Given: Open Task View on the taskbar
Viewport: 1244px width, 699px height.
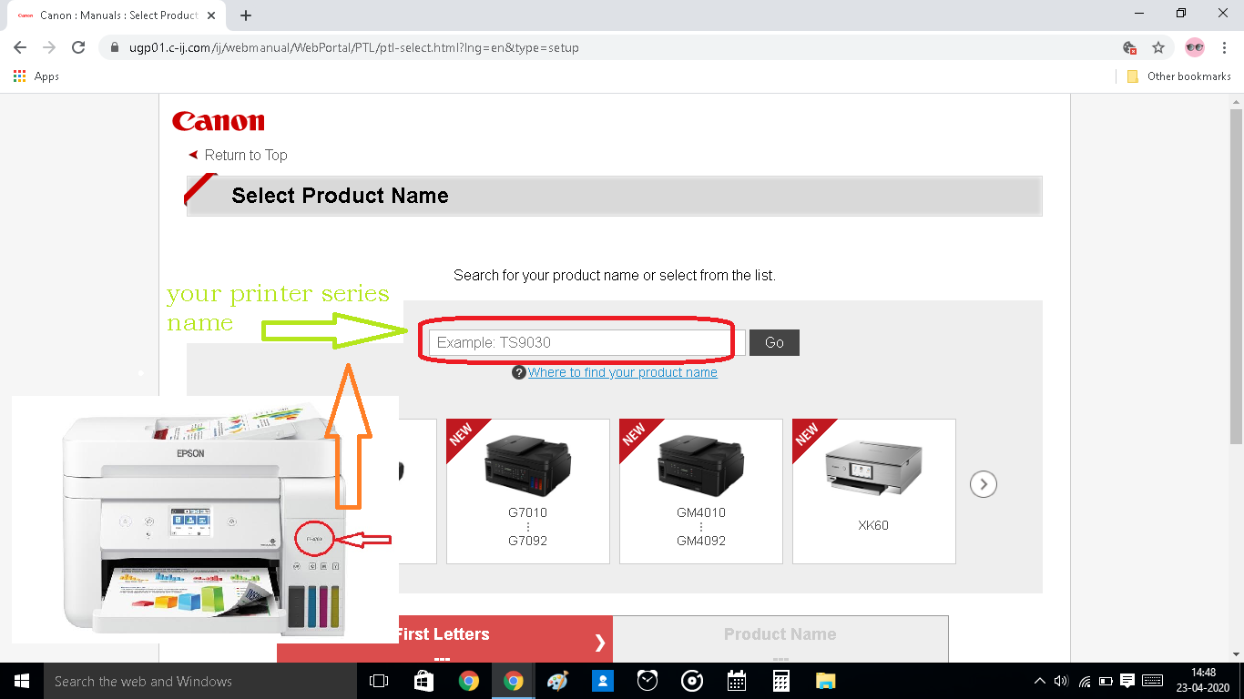Looking at the screenshot, I should 379,681.
